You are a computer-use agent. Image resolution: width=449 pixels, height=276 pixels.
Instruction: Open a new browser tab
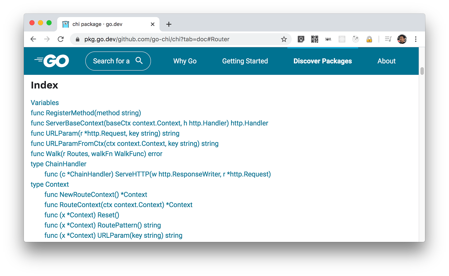(169, 24)
